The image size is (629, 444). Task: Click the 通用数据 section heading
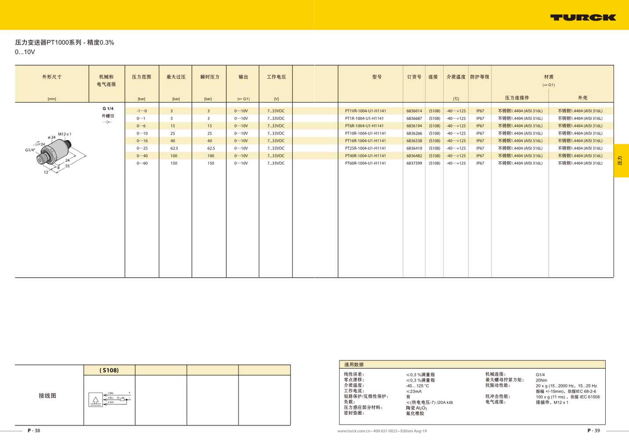tap(354, 364)
